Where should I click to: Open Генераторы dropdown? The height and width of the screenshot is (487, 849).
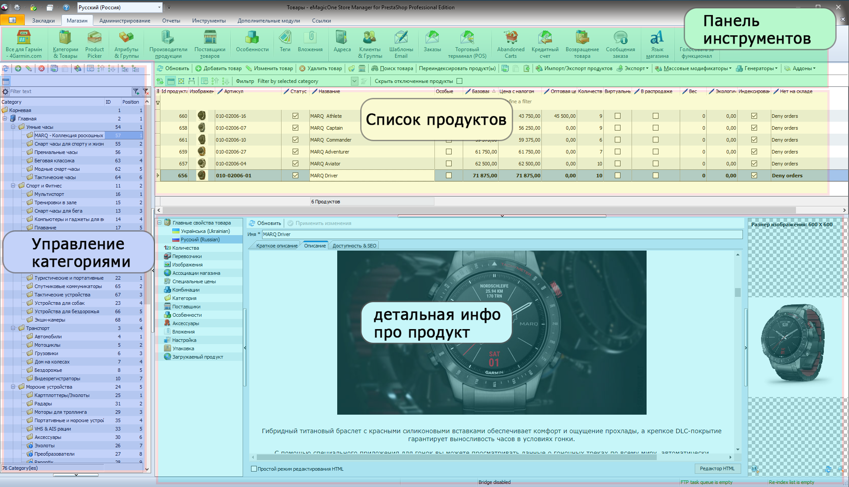[x=757, y=68]
